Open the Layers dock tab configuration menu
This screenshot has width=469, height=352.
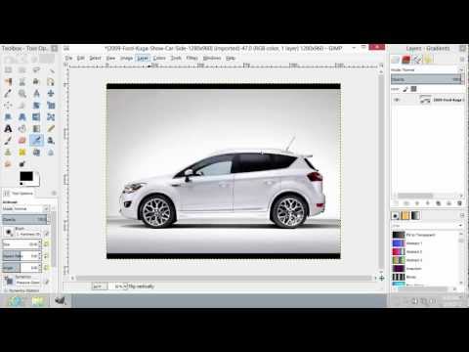462,59
